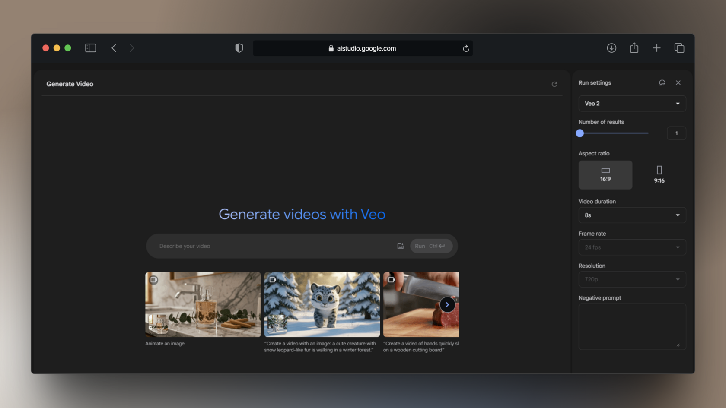Click the Run button
The width and height of the screenshot is (726, 408).
(431, 246)
